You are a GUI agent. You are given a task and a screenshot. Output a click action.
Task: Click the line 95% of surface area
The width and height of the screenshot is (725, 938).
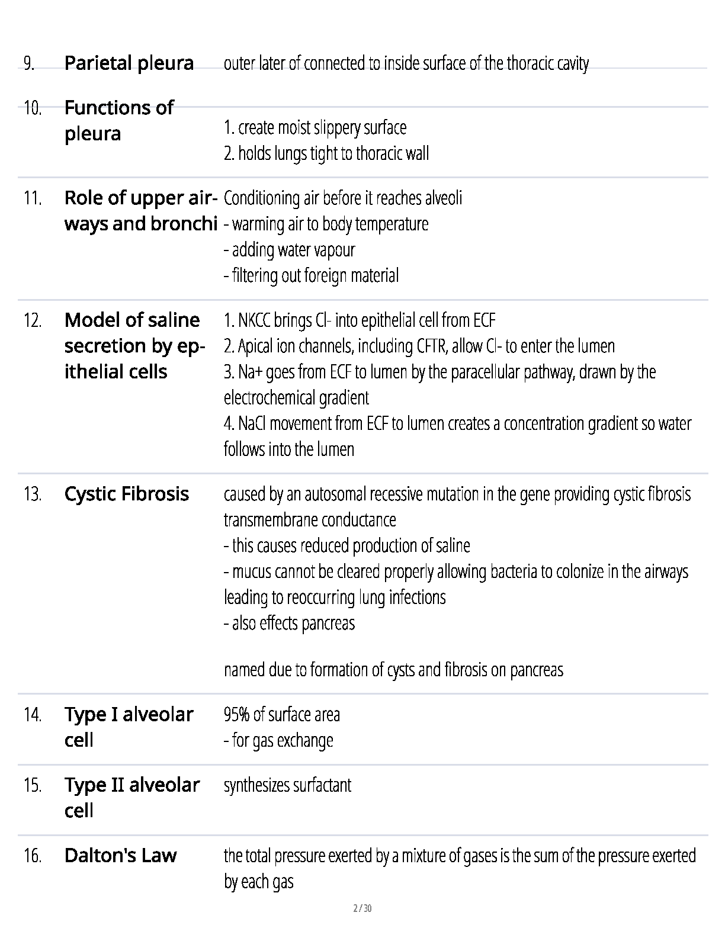click(282, 715)
